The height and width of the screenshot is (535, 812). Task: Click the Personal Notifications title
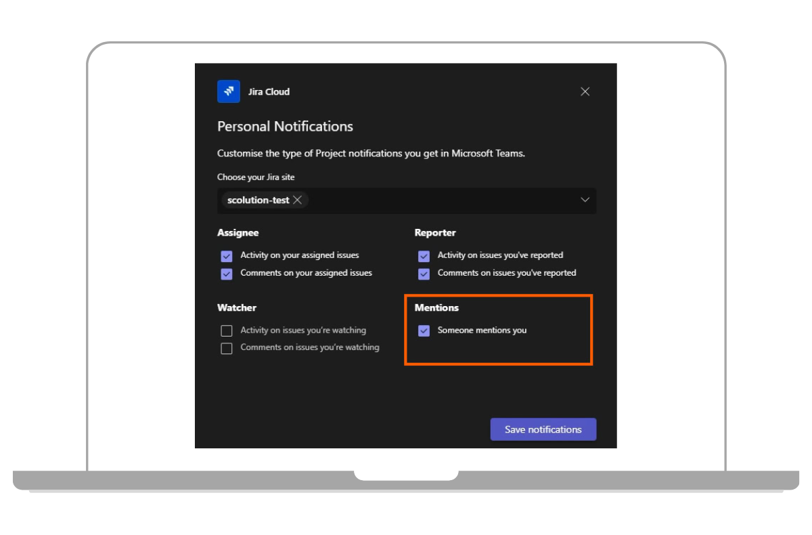285,127
